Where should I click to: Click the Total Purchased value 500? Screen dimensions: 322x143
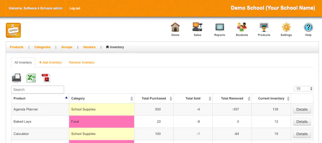pyautogui.click(x=158, y=110)
